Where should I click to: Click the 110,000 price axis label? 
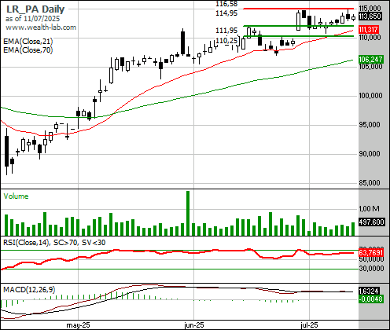click(370, 38)
